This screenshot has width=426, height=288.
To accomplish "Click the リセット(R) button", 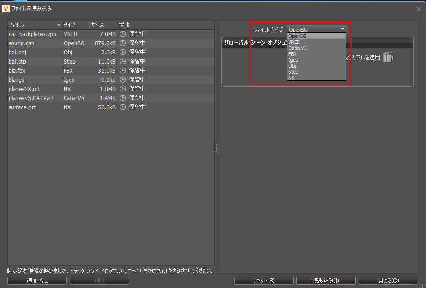I will [263, 281].
